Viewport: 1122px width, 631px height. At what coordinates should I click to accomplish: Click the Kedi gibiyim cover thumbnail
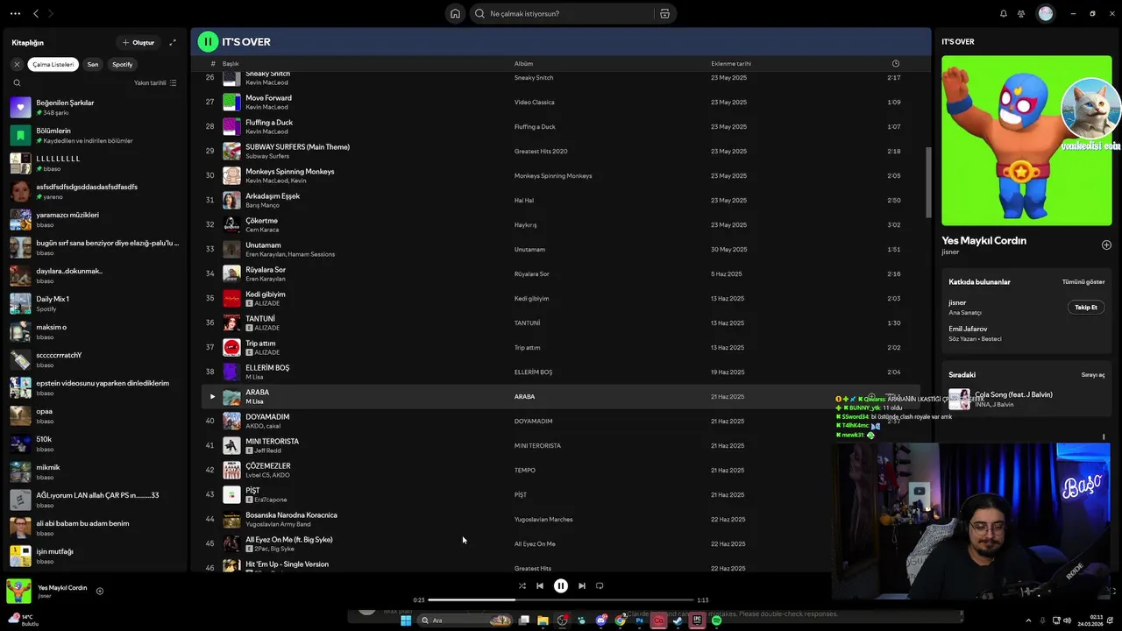coord(231,298)
